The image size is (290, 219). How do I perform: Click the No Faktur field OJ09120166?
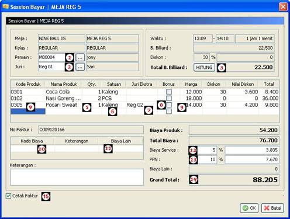coord(91,130)
